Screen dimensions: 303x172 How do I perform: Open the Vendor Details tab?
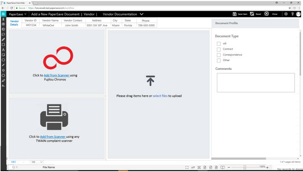pyautogui.click(x=14, y=23)
